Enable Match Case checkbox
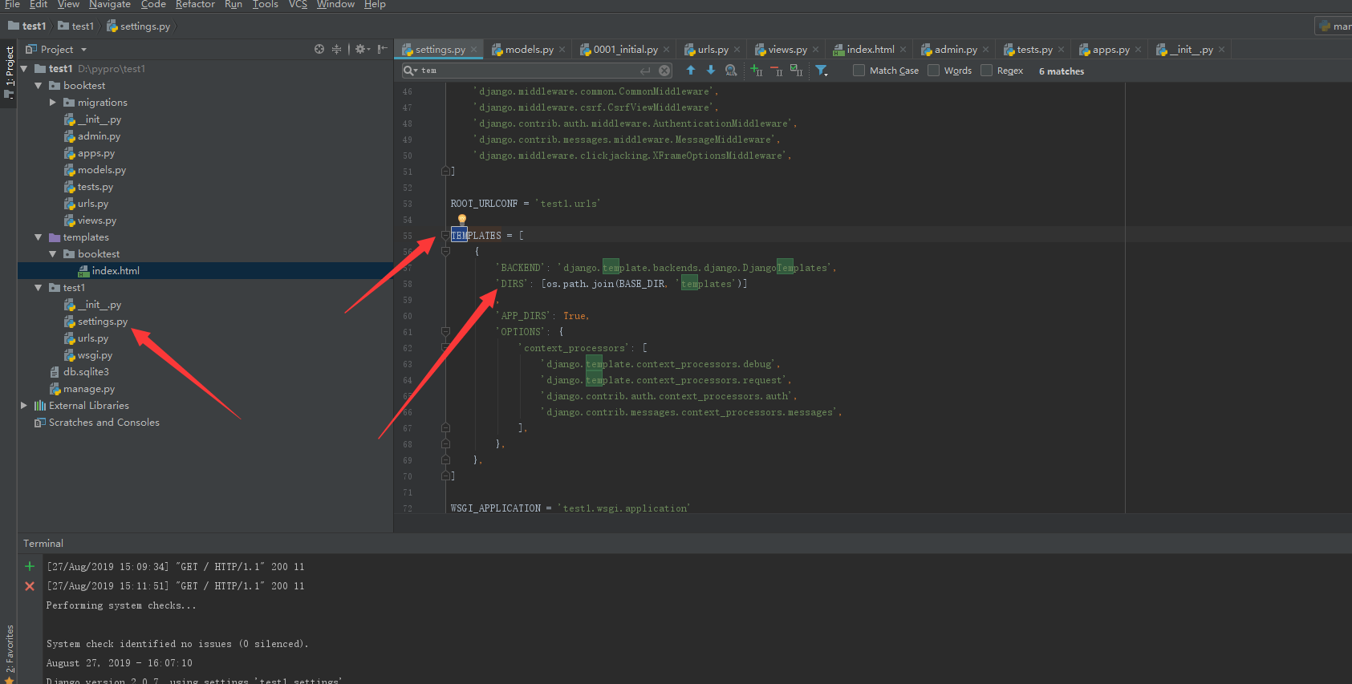This screenshot has width=1352, height=684. pos(859,71)
